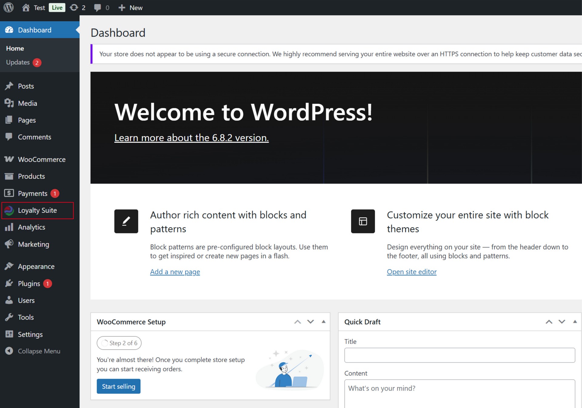Click the Collapse Menu arrow icon
Image resolution: width=582 pixels, height=408 pixels.
[x=9, y=351]
